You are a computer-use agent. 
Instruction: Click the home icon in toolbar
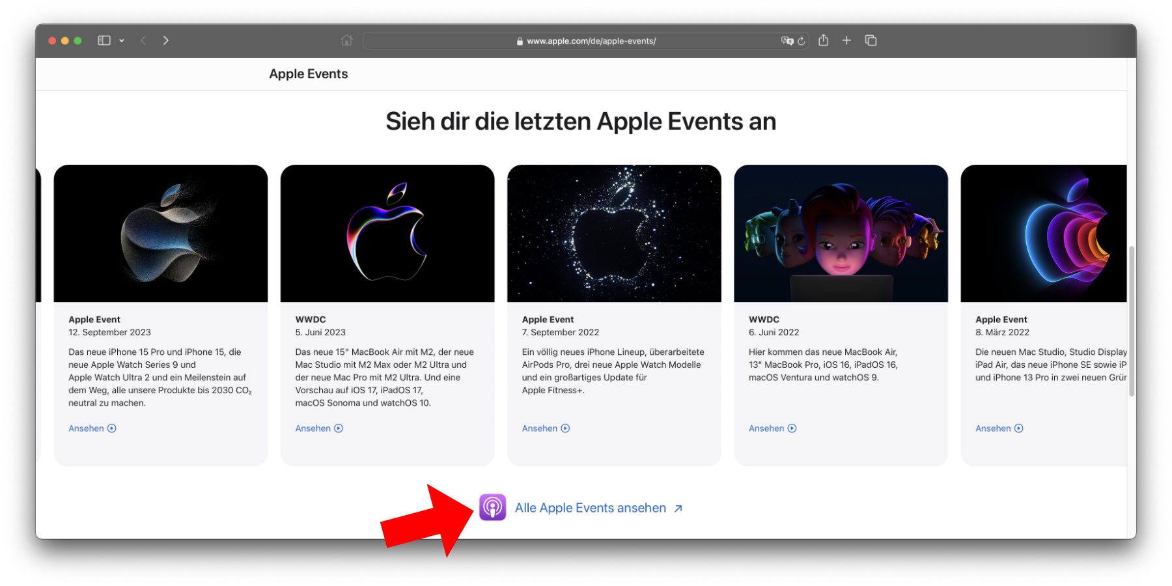point(346,40)
